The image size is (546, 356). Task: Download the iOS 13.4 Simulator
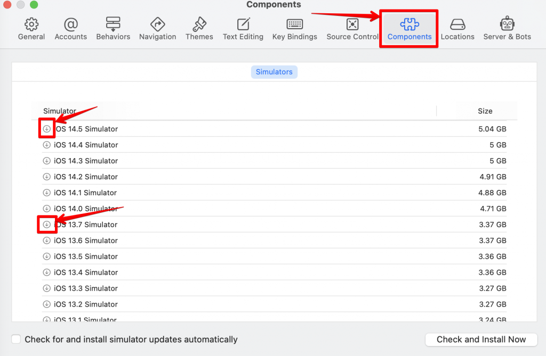click(47, 272)
